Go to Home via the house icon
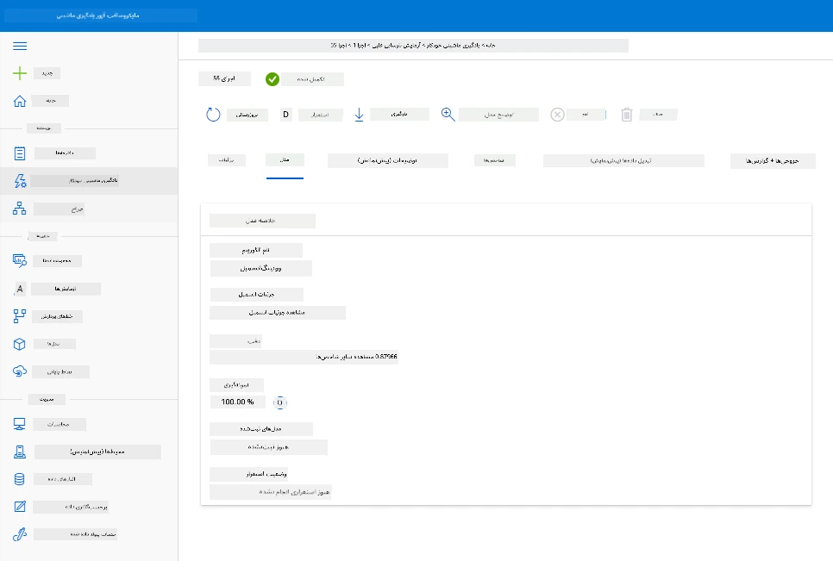The width and height of the screenshot is (833, 561). pyautogui.click(x=20, y=101)
